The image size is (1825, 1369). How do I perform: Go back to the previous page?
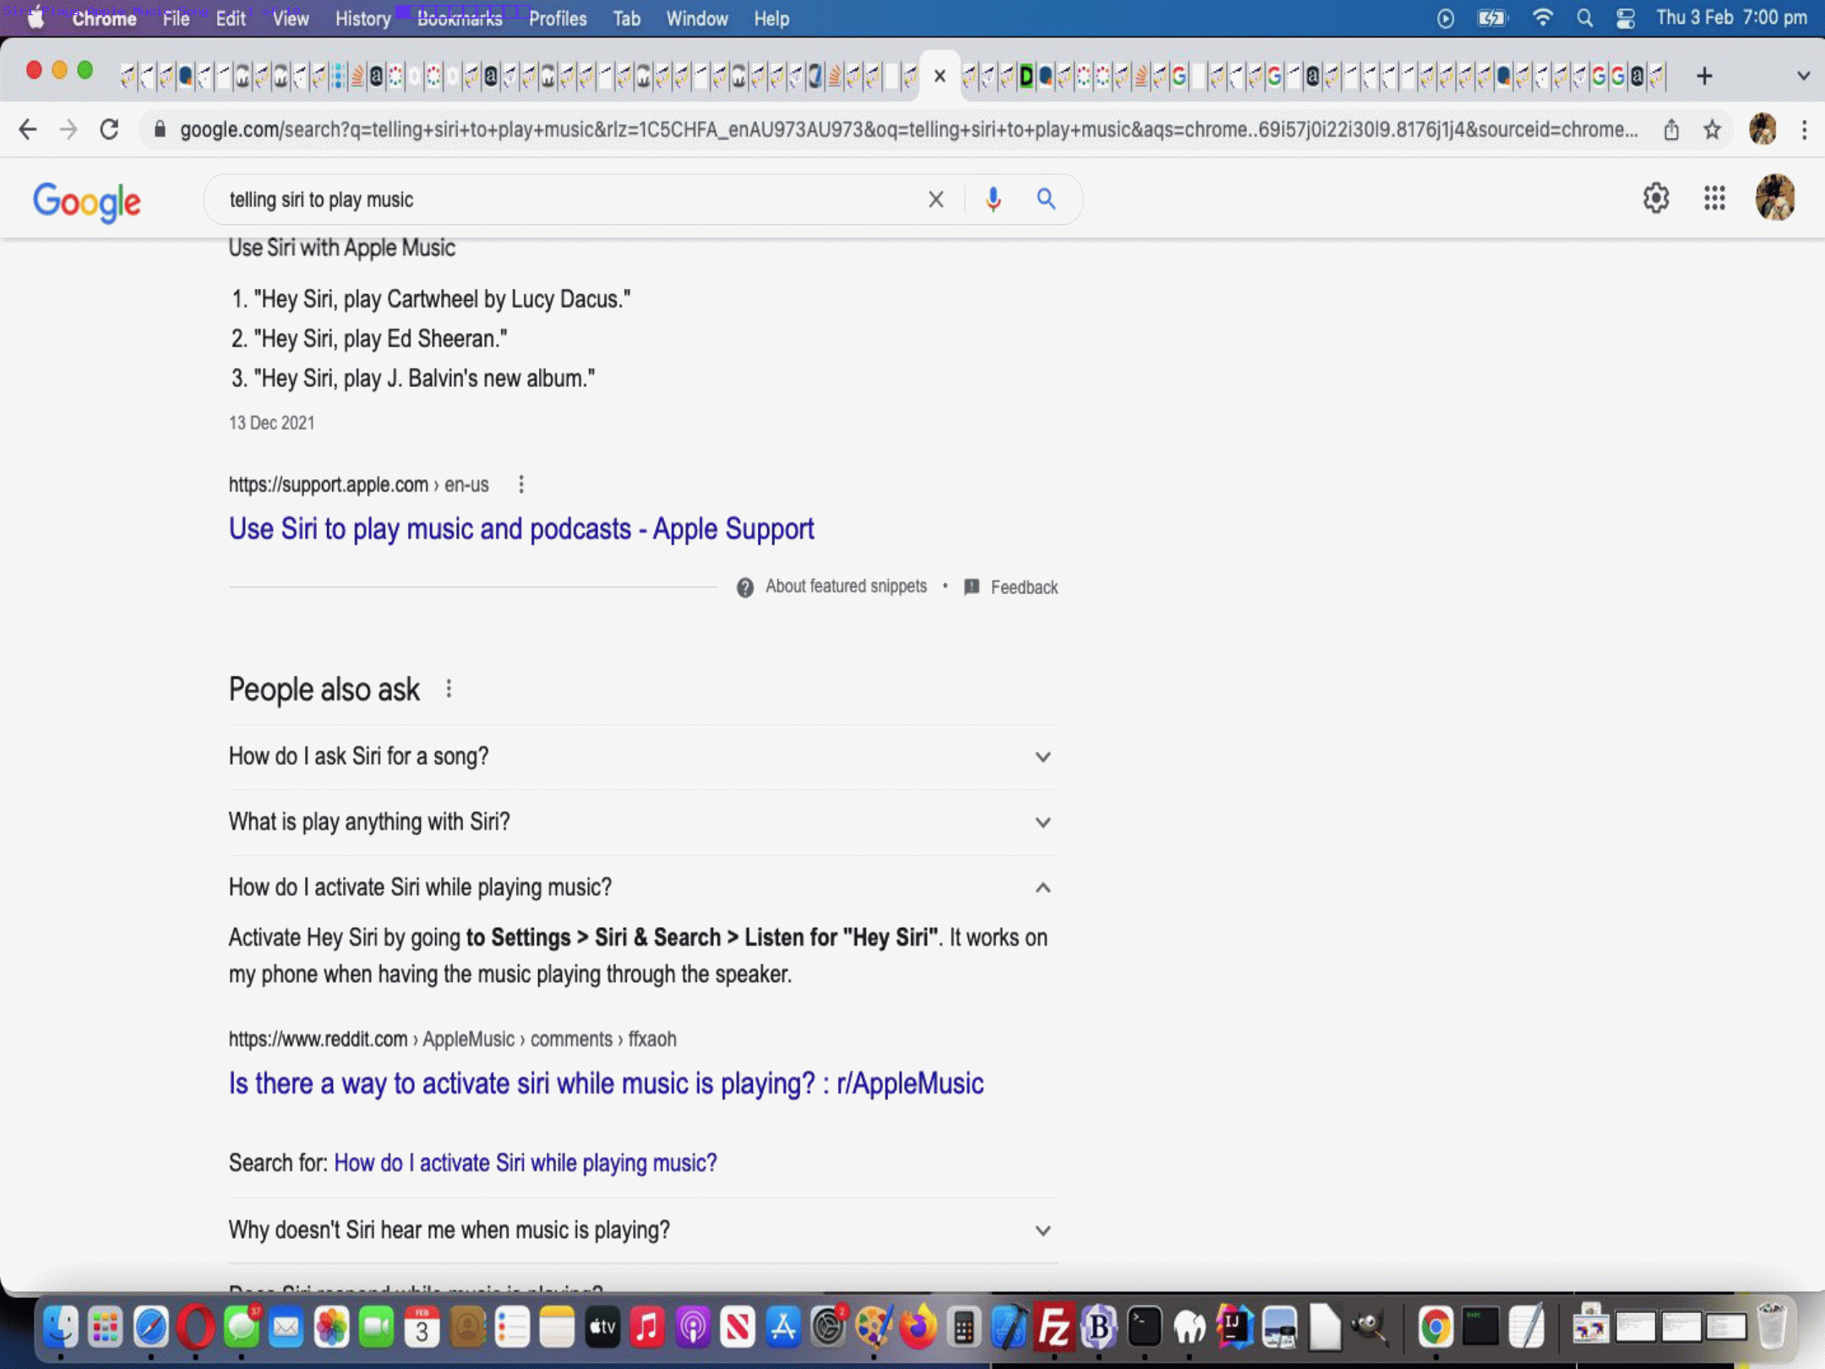(x=27, y=129)
